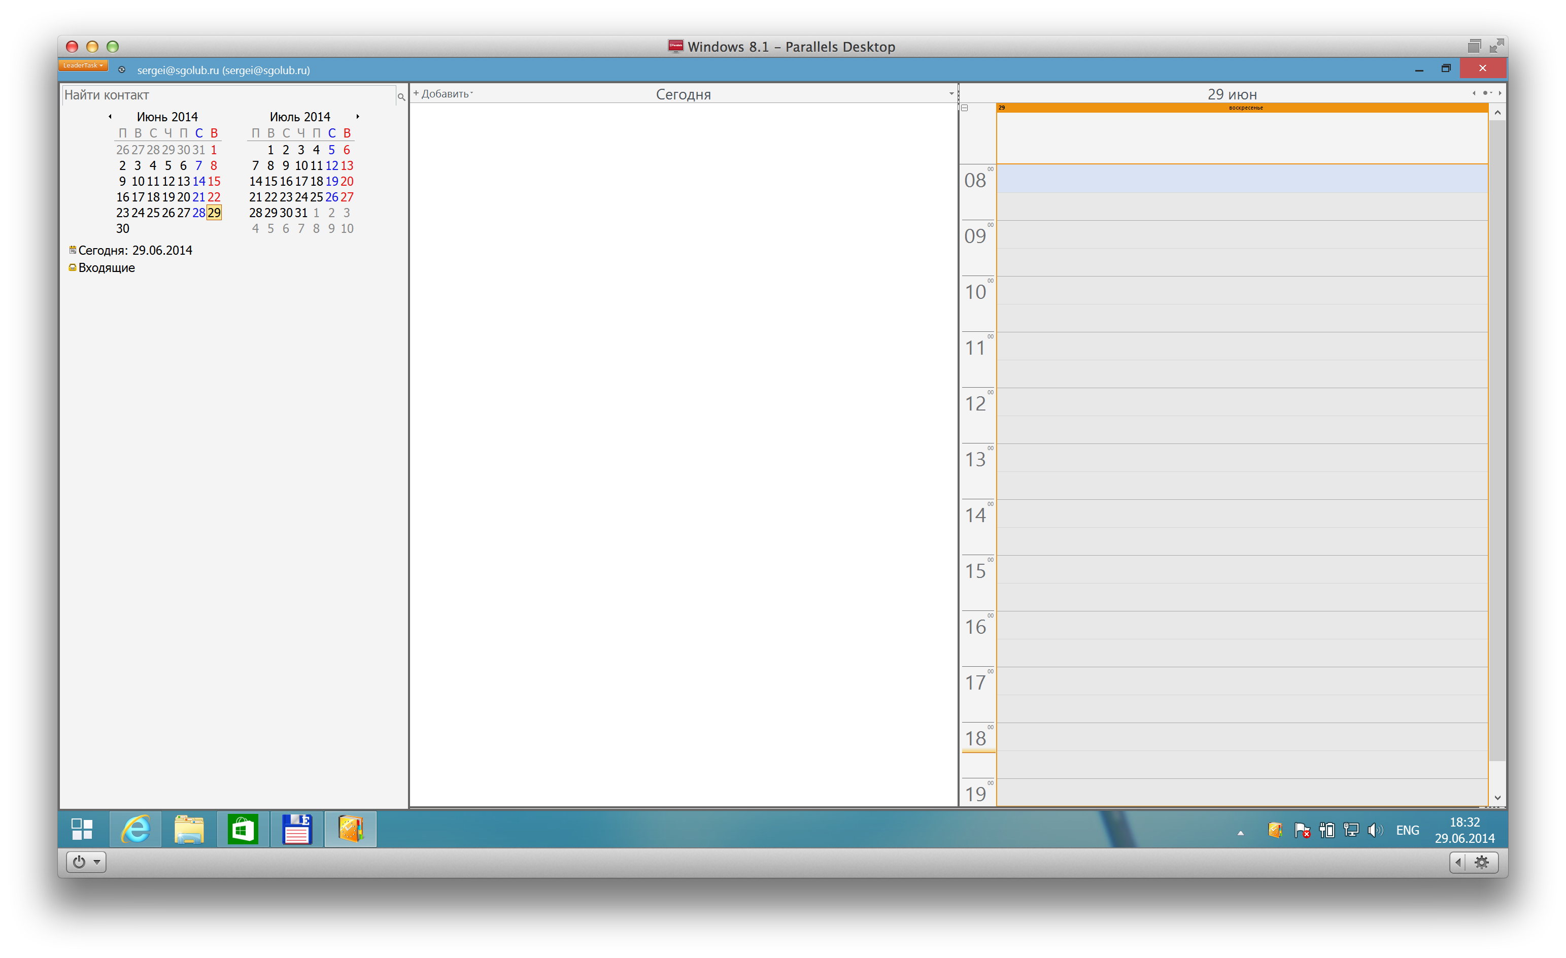Open Internet Explorer from taskbar
The width and height of the screenshot is (1566, 958).
(135, 829)
